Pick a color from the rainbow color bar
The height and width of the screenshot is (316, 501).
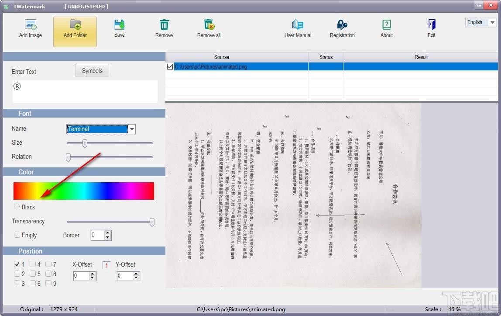pos(84,191)
